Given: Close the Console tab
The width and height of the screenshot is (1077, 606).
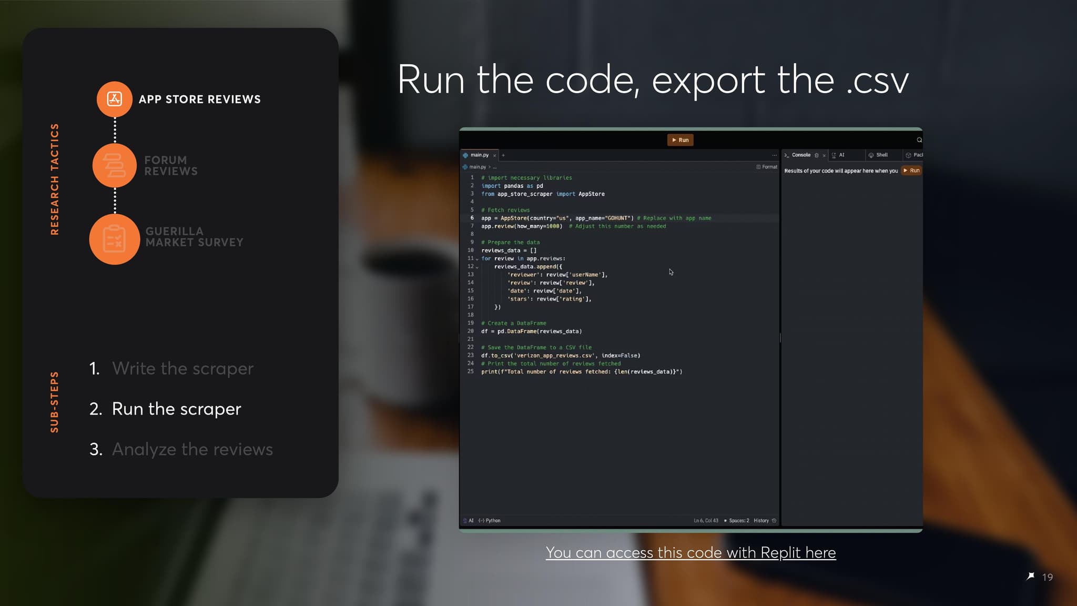Looking at the screenshot, I should (x=824, y=156).
